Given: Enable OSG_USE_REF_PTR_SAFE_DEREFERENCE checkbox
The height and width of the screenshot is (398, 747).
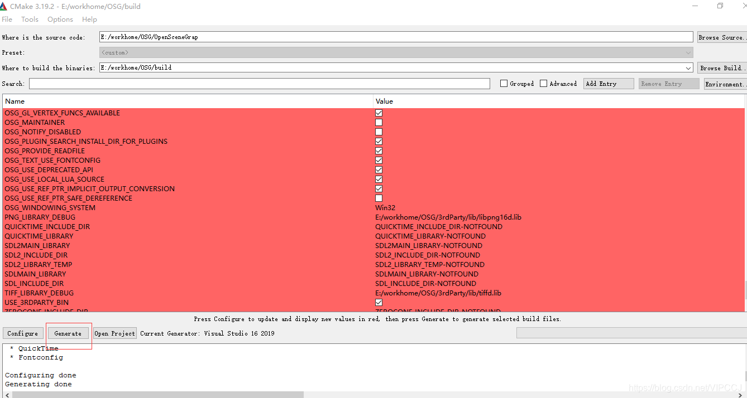Looking at the screenshot, I should point(379,198).
